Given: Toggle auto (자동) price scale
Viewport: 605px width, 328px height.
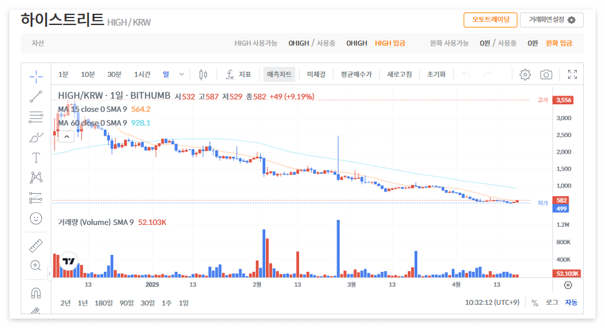Looking at the screenshot, I should (571, 302).
